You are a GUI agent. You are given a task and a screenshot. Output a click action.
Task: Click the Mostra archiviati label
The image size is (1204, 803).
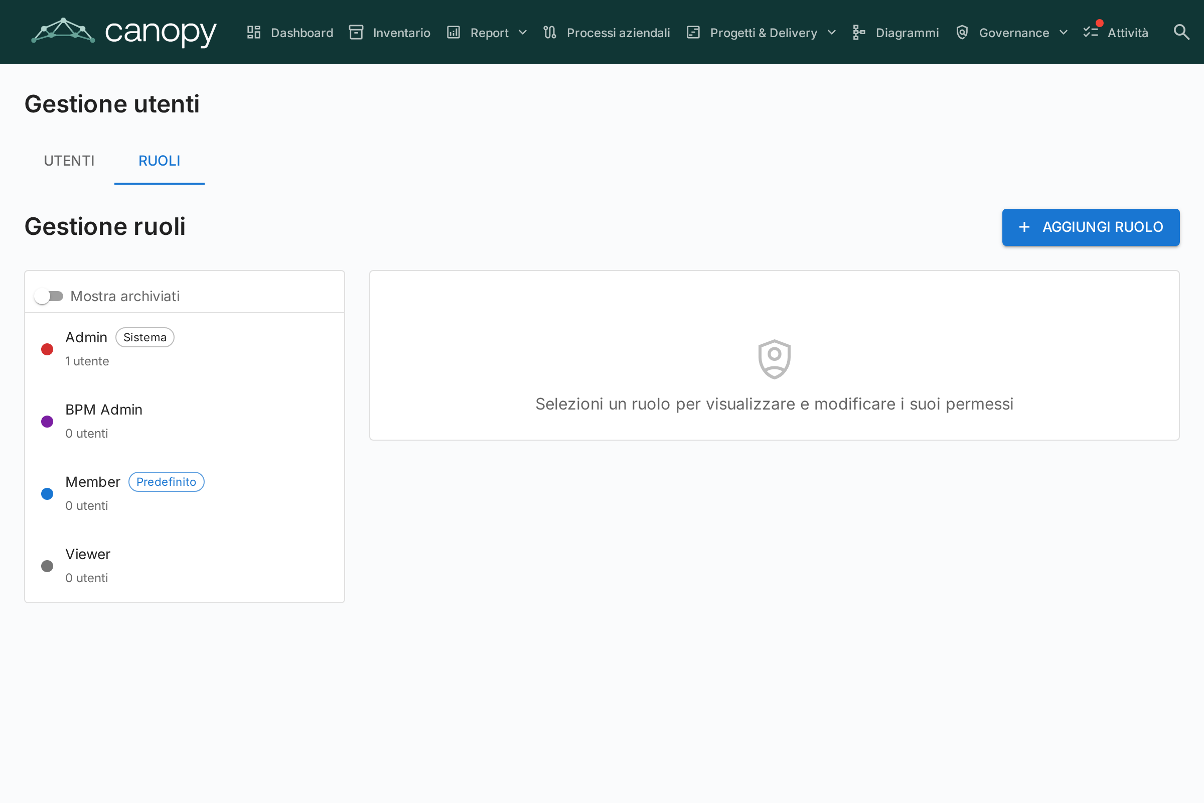point(125,296)
